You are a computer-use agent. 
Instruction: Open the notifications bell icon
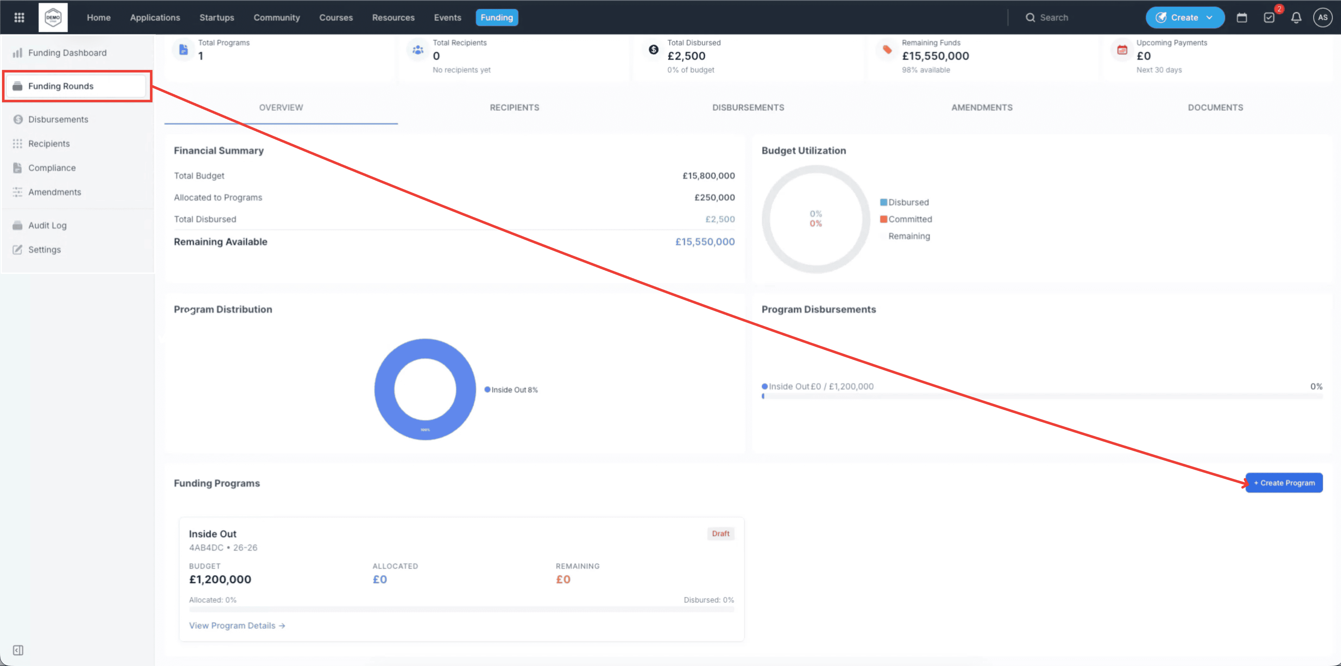pyautogui.click(x=1296, y=18)
